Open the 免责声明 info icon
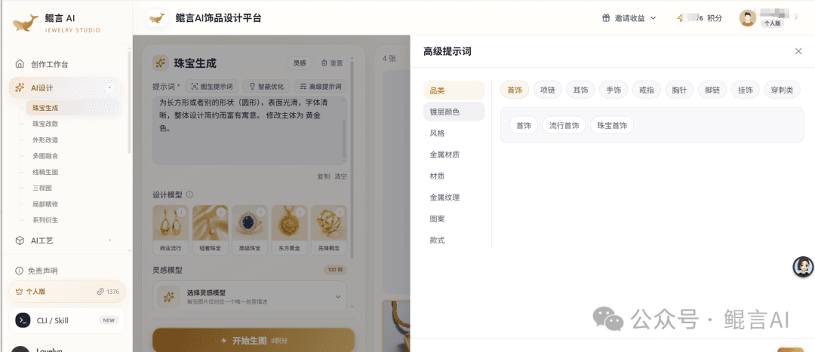The image size is (815, 352). click(19, 271)
